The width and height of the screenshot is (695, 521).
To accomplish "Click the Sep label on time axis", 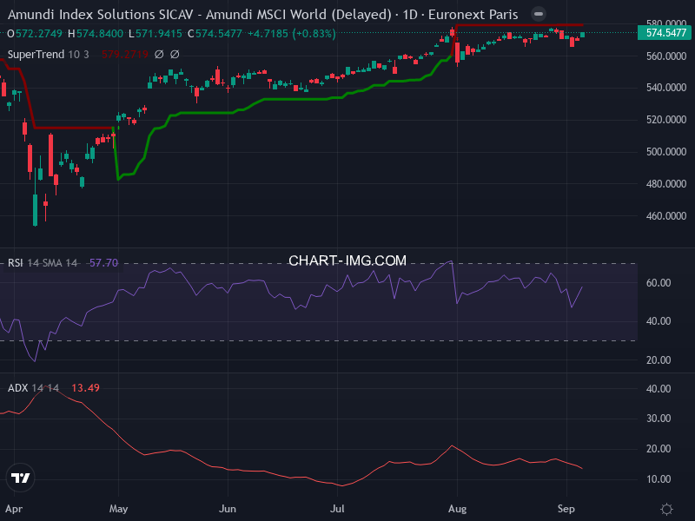I will pyautogui.click(x=566, y=509).
